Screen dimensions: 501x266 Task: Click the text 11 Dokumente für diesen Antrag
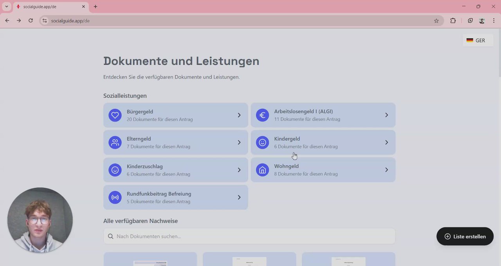click(x=307, y=119)
